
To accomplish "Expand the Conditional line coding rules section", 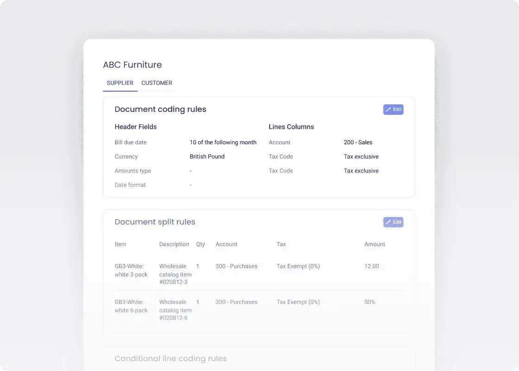I will 171,358.
